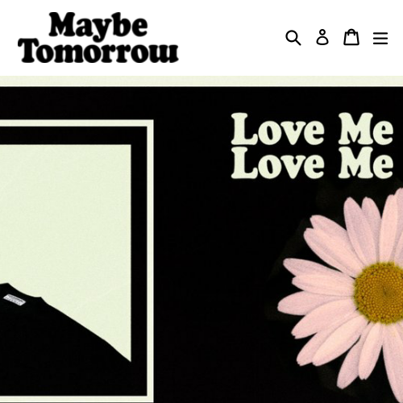The height and width of the screenshot is (403, 403).
Task: View the shopping bag cart
Action: coord(351,37)
